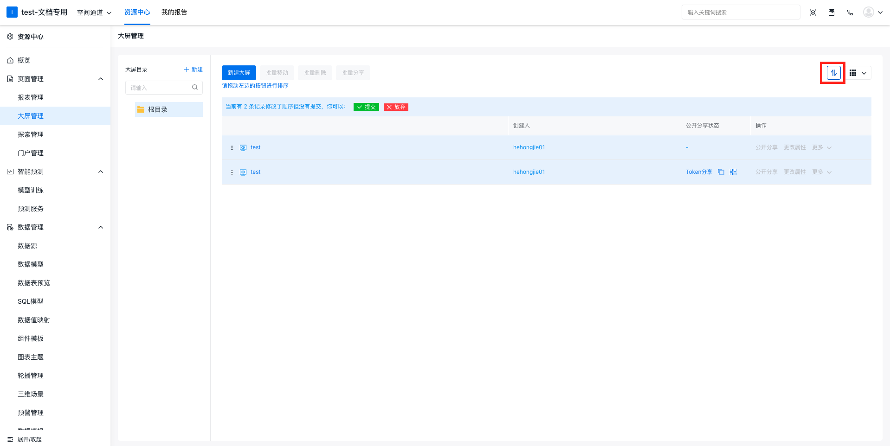Click 更改属性 in second row

pyautogui.click(x=795, y=172)
